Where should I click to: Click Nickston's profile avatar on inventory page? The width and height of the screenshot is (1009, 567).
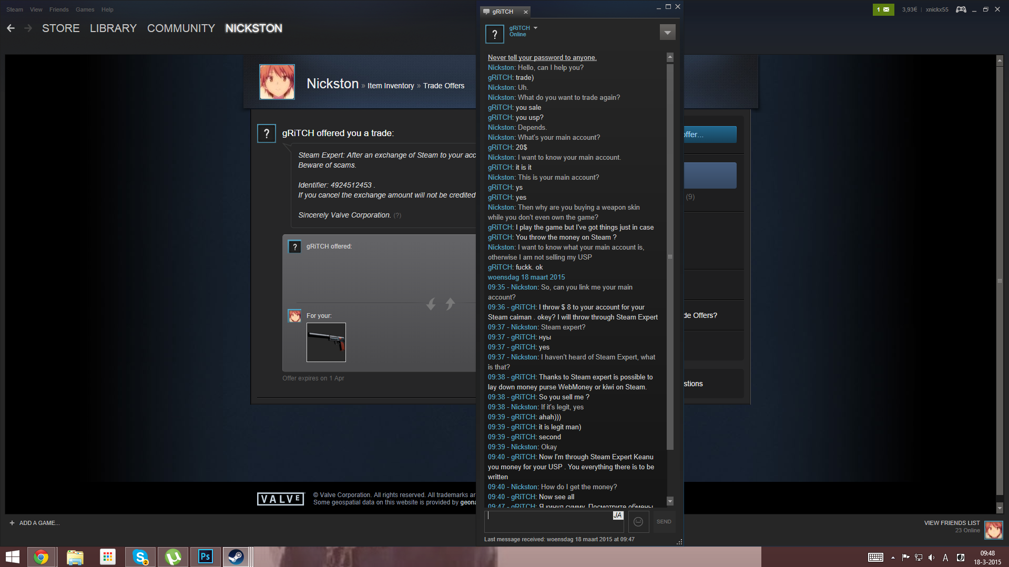[277, 82]
